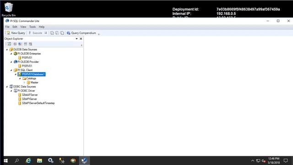Viewport: 293px width, 165px height.
Task: Open the Action Center notifications
Action: click(286, 161)
